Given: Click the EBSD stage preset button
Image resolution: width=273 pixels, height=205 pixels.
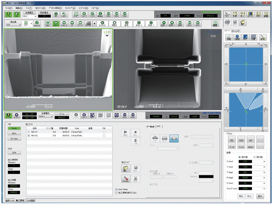Looking at the screenshot, I should pyautogui.click(x=250, y=146).
